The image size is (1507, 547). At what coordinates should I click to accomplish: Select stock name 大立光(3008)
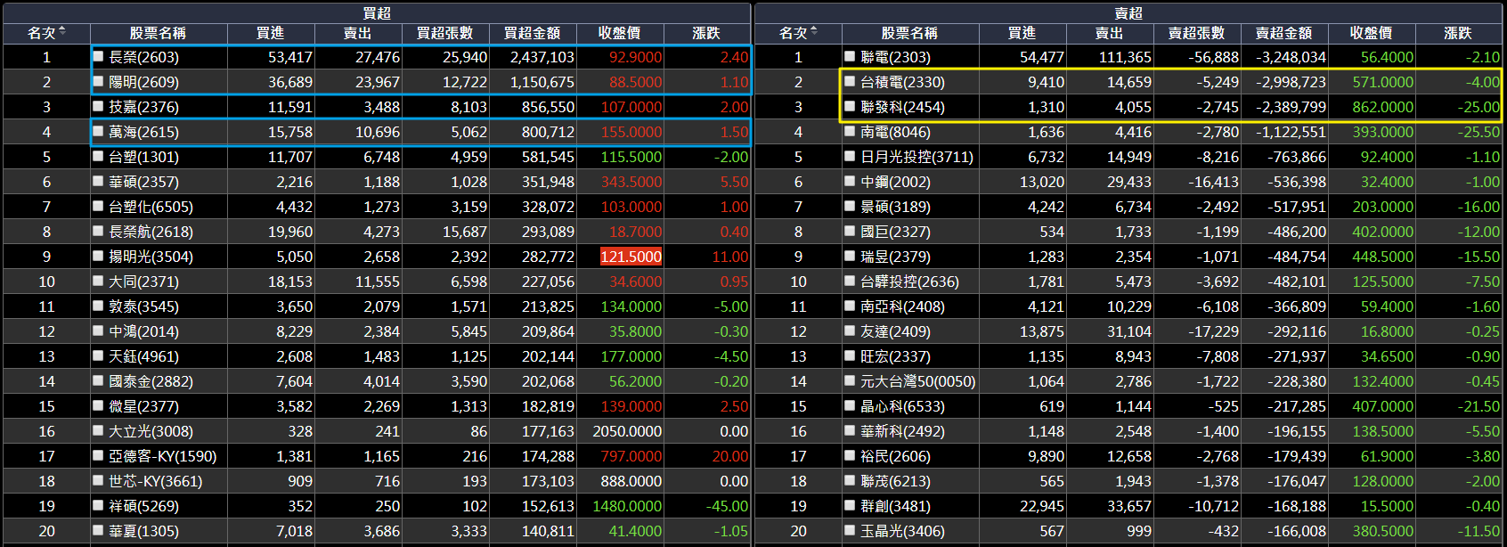pyautogui.click(x=151, y=431)
